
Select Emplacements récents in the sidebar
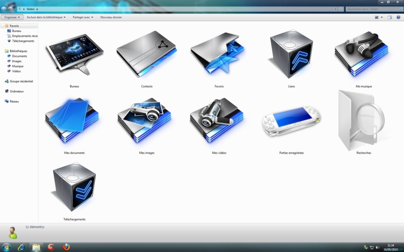pyautogui.click(x=25, y=36)
